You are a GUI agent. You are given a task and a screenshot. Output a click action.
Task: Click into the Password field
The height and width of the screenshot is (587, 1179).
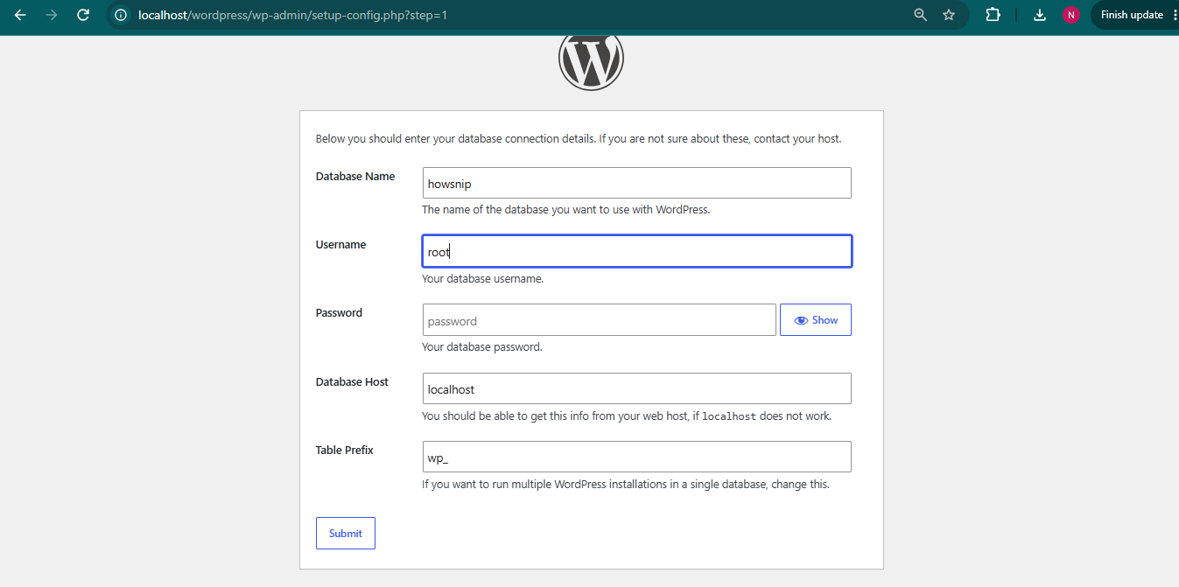599,320
